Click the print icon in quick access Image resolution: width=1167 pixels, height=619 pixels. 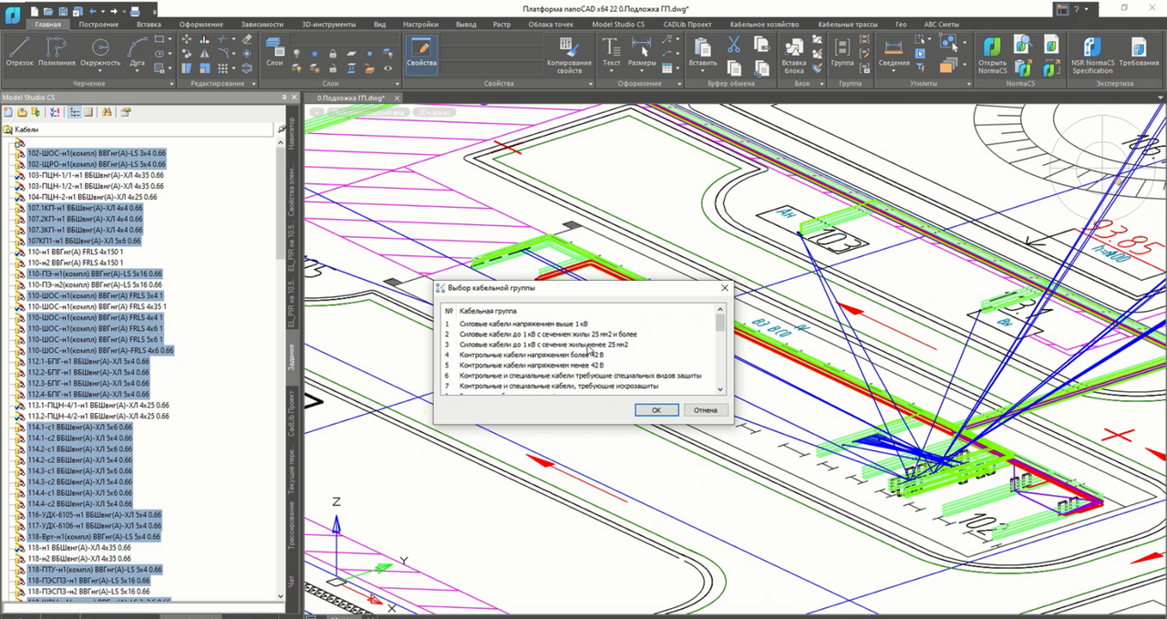pos(135,10)
